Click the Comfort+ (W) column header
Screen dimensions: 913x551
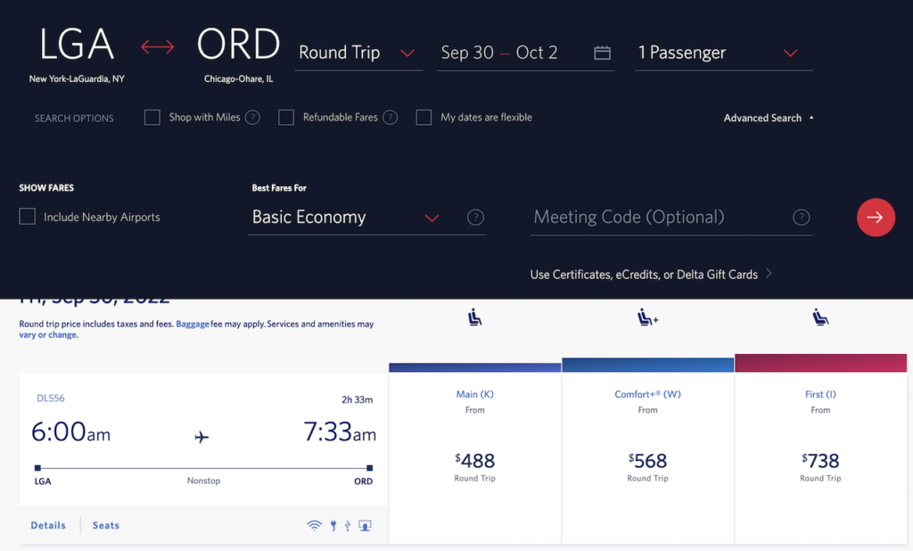click(647, 394)
